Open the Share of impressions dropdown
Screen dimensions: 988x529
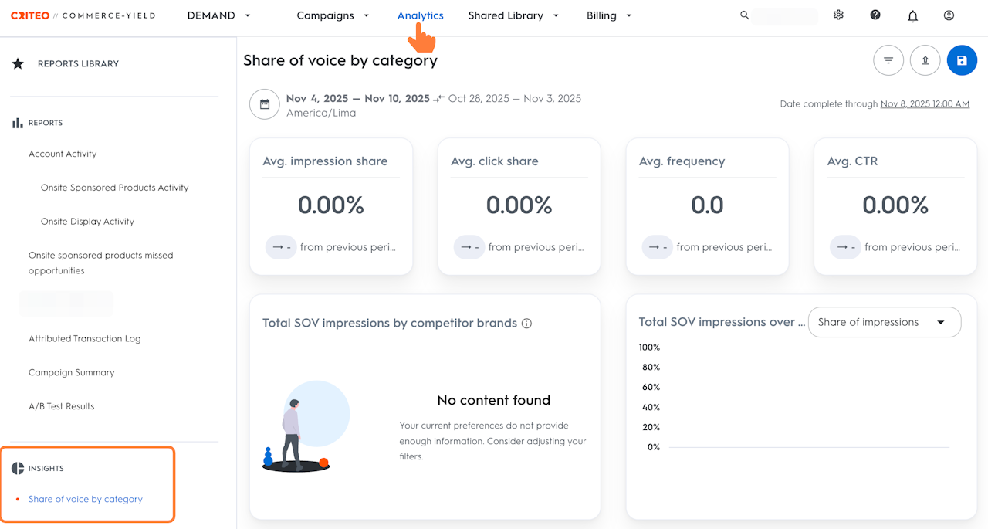pos(884,322)
